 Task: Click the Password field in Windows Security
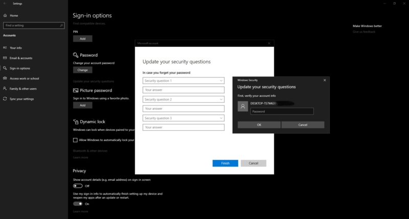click(x=282, y=111)
